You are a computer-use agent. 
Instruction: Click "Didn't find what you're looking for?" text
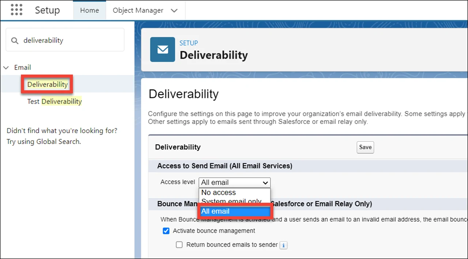pyautogui.click(x=62, y=131)
